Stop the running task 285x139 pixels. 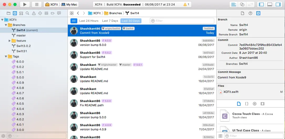click(37, 4)
